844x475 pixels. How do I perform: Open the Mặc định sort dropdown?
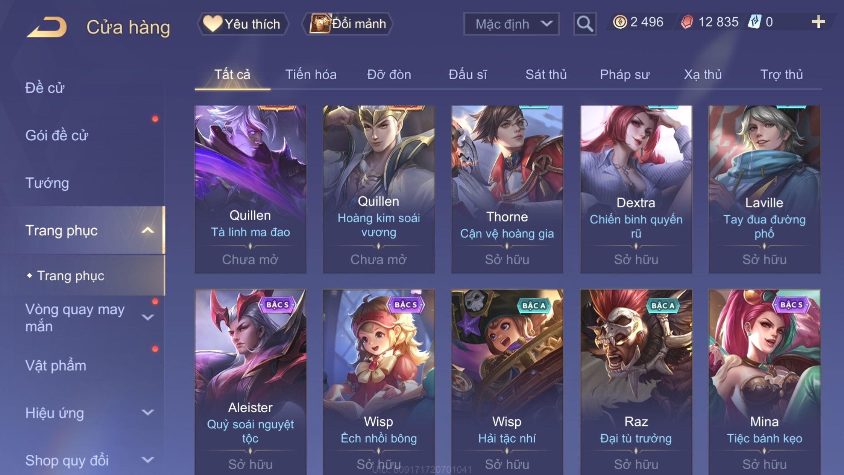pos(511,24)
